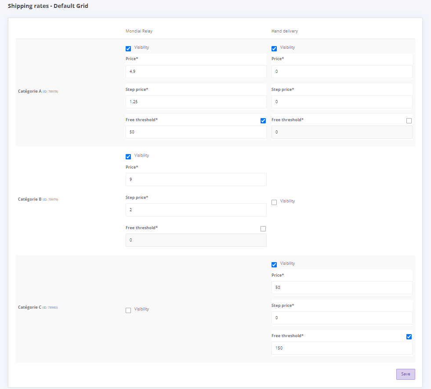431x389 pixels.
Task: Enable Visibility for Catégorie C Mondial Relay
Action: pos(128,310)
